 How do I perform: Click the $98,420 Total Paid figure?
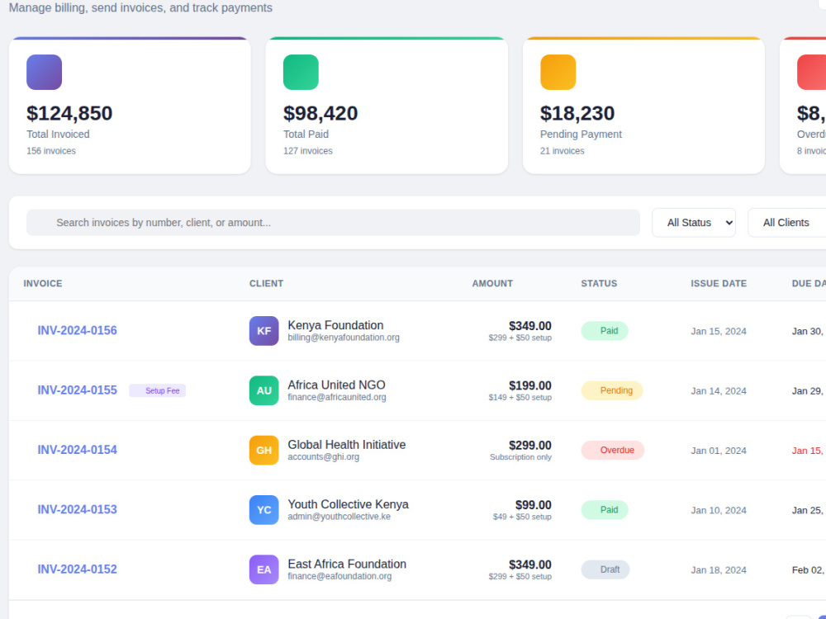click(320, 113)
